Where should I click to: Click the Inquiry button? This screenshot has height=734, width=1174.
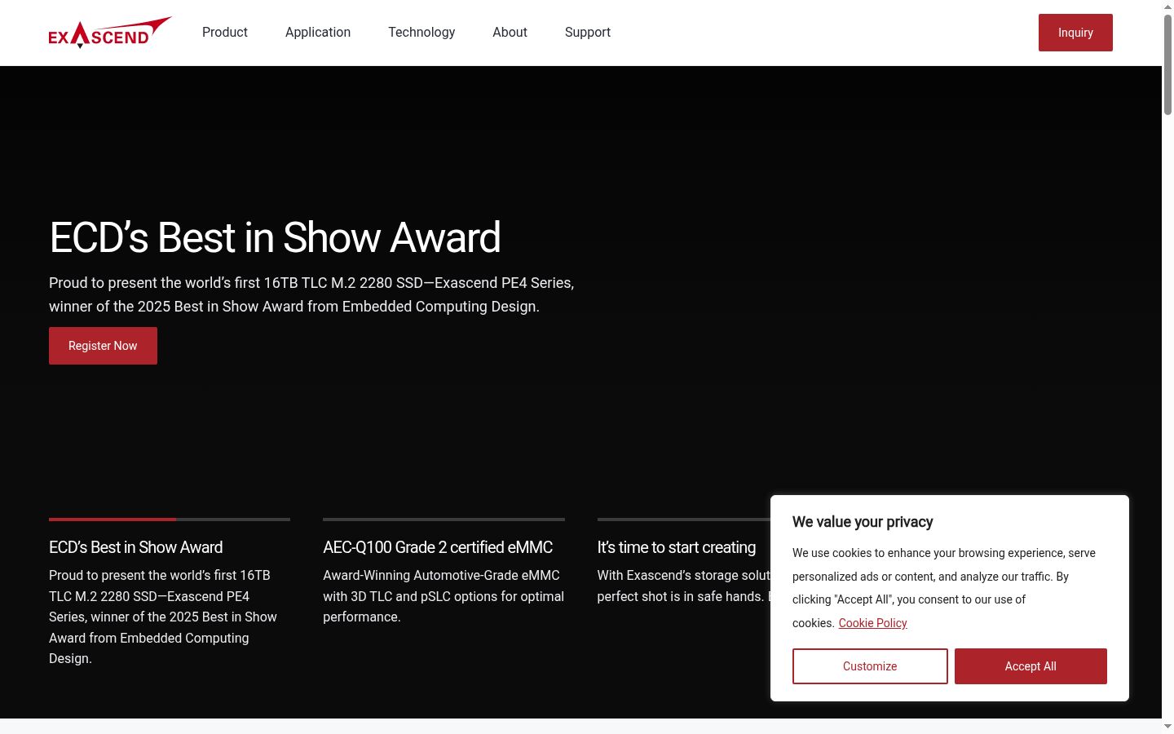[1075, 33]
